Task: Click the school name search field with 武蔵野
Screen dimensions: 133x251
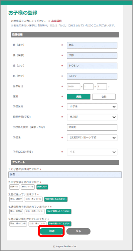Action: tap(92, 127)
